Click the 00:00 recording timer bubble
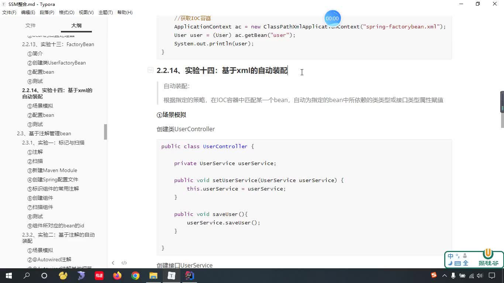Image resolution: width=504 pixels, height=283 pixels. tap(332, 18)
